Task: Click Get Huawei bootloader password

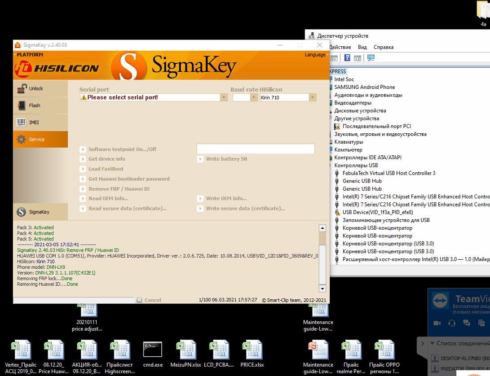Action: pos(125,179)
